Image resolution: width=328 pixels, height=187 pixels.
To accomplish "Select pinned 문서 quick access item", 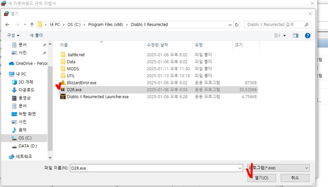I will [22, 45].
